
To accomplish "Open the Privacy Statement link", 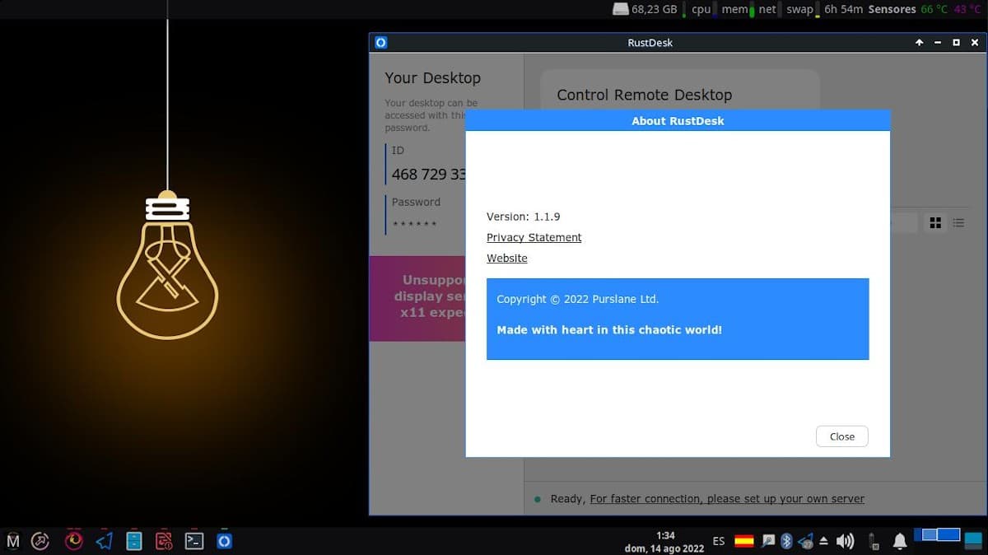I will point(534,237).
